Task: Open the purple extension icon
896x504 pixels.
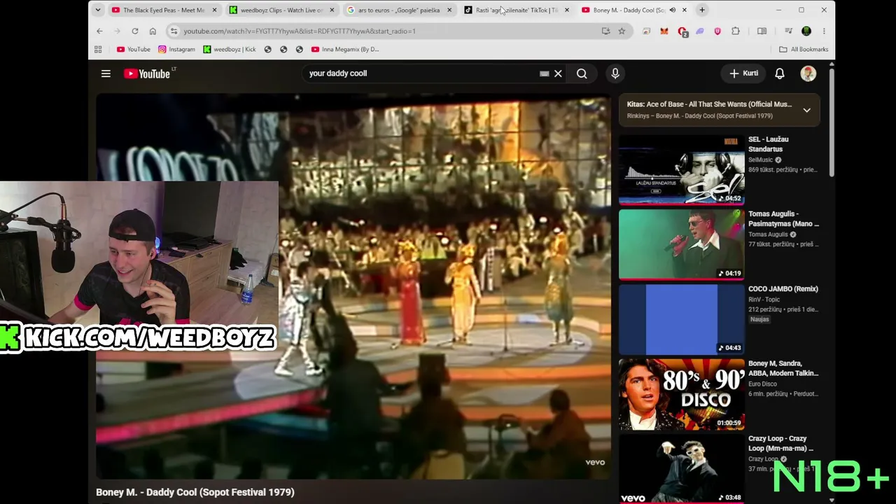Action: [x=700, y=31]
